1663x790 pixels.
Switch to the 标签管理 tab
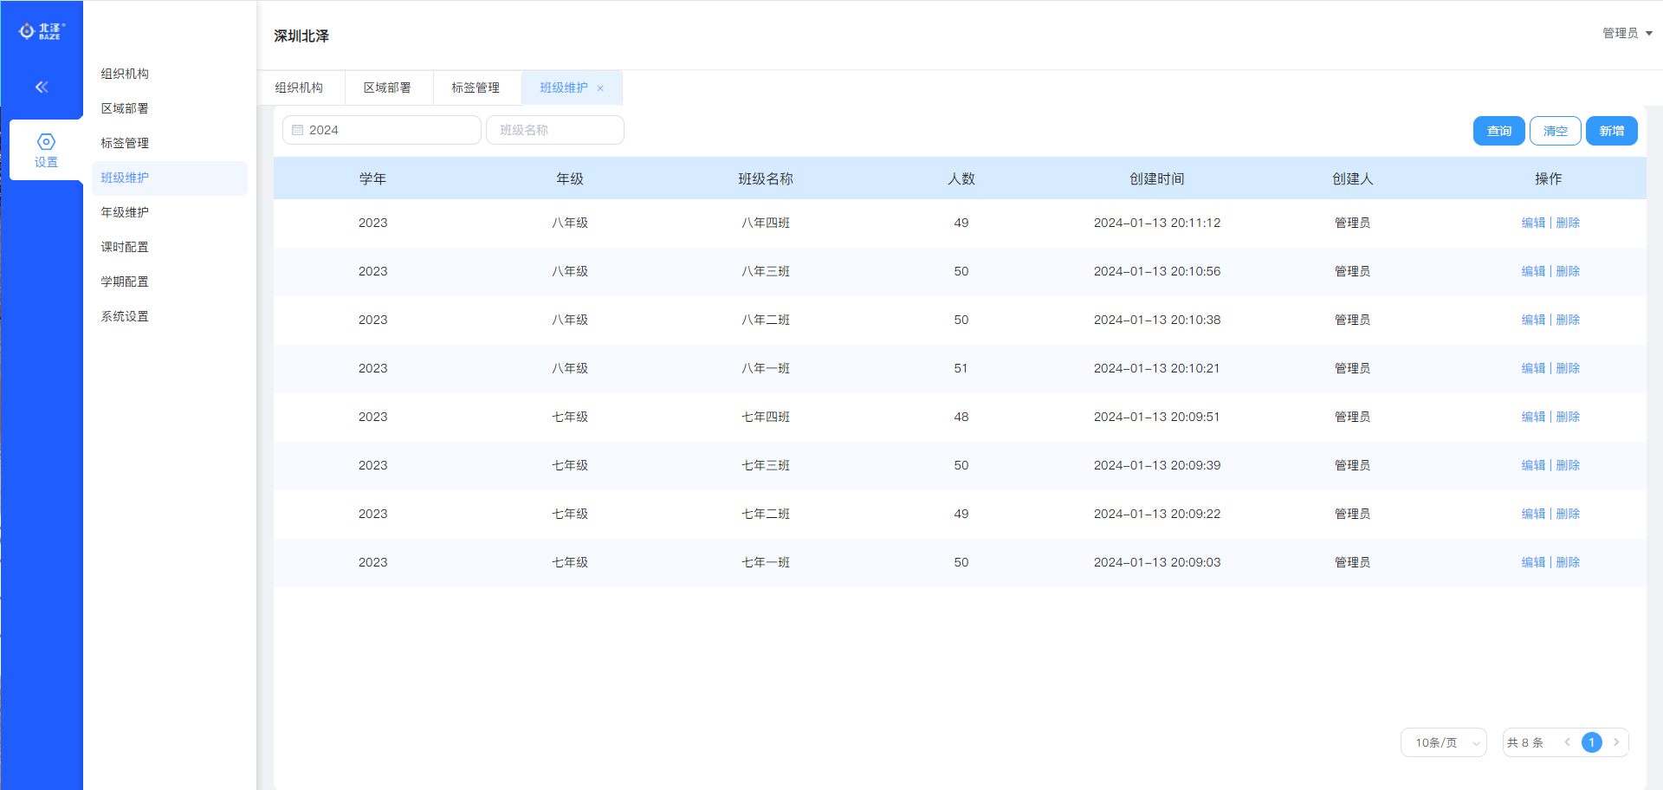(x=476, y=87)
